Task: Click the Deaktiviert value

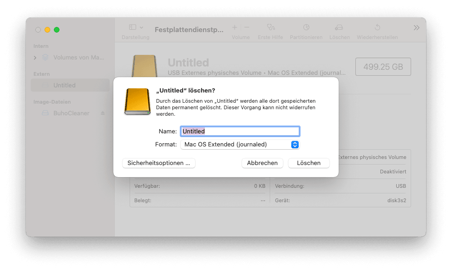Action: [x=393, y=172]
